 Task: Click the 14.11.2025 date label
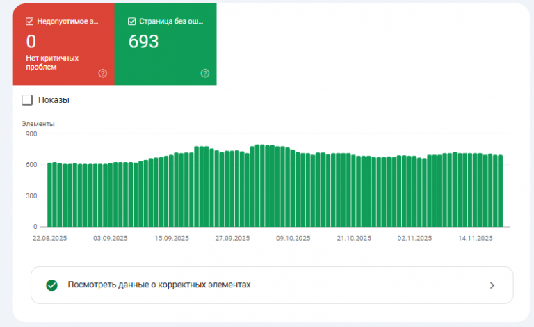[x=476, y=238]
